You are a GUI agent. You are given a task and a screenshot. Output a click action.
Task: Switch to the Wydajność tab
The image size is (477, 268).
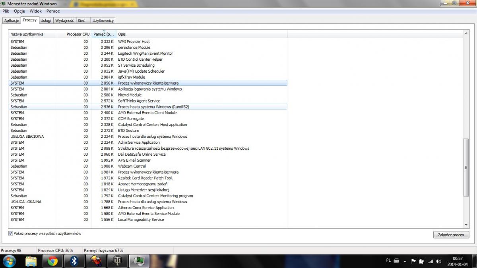click(x=64, y=21)
